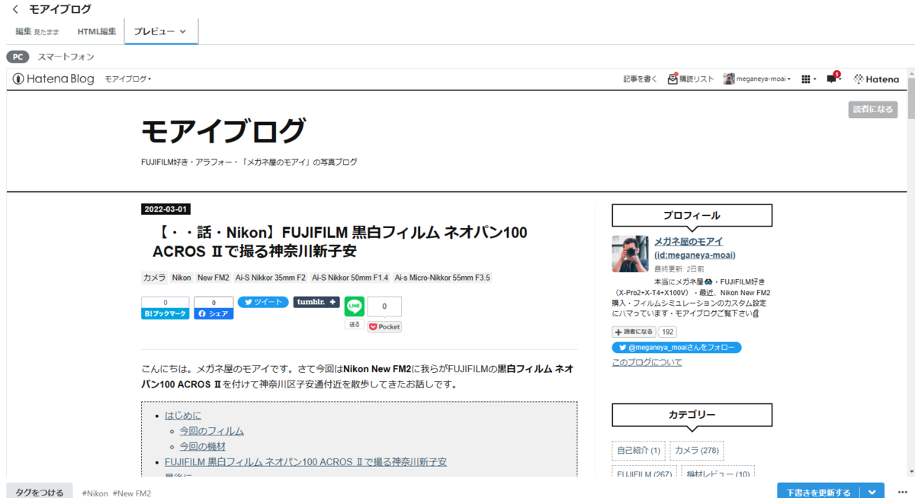Click the +読者になる button in profile
Viewport: 915px width, 498px height.
pos(634,332)
